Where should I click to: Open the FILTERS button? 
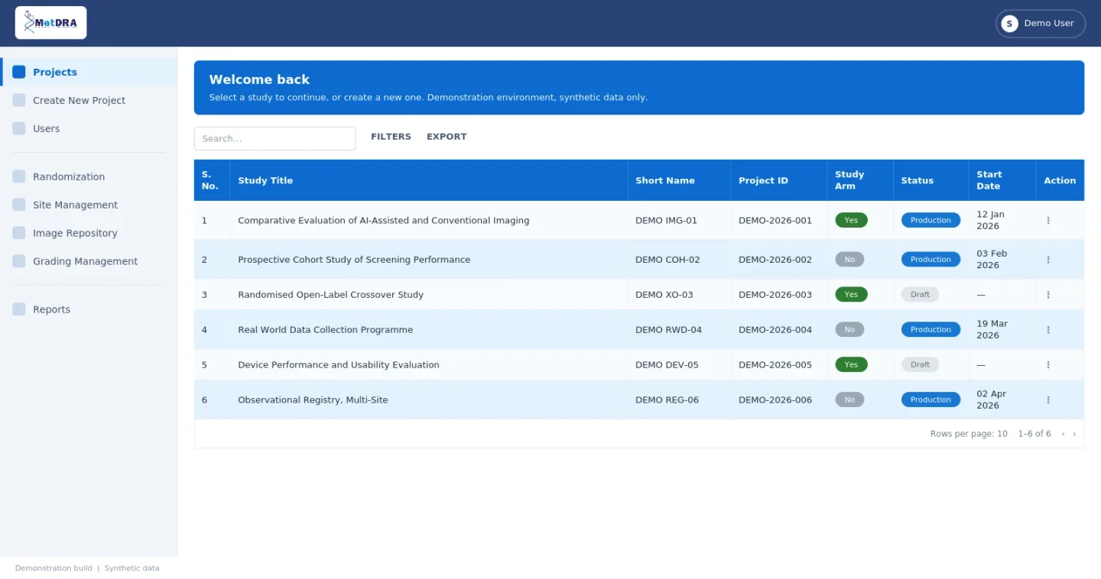[391, 137]
